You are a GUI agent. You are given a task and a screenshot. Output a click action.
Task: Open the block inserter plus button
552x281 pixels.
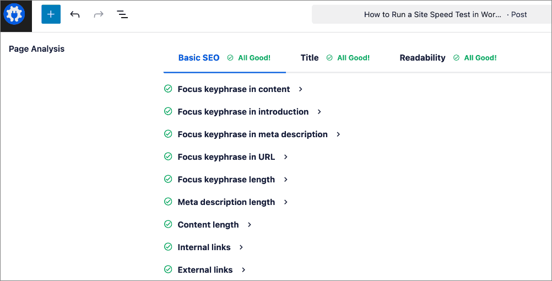tap(51, 14)
